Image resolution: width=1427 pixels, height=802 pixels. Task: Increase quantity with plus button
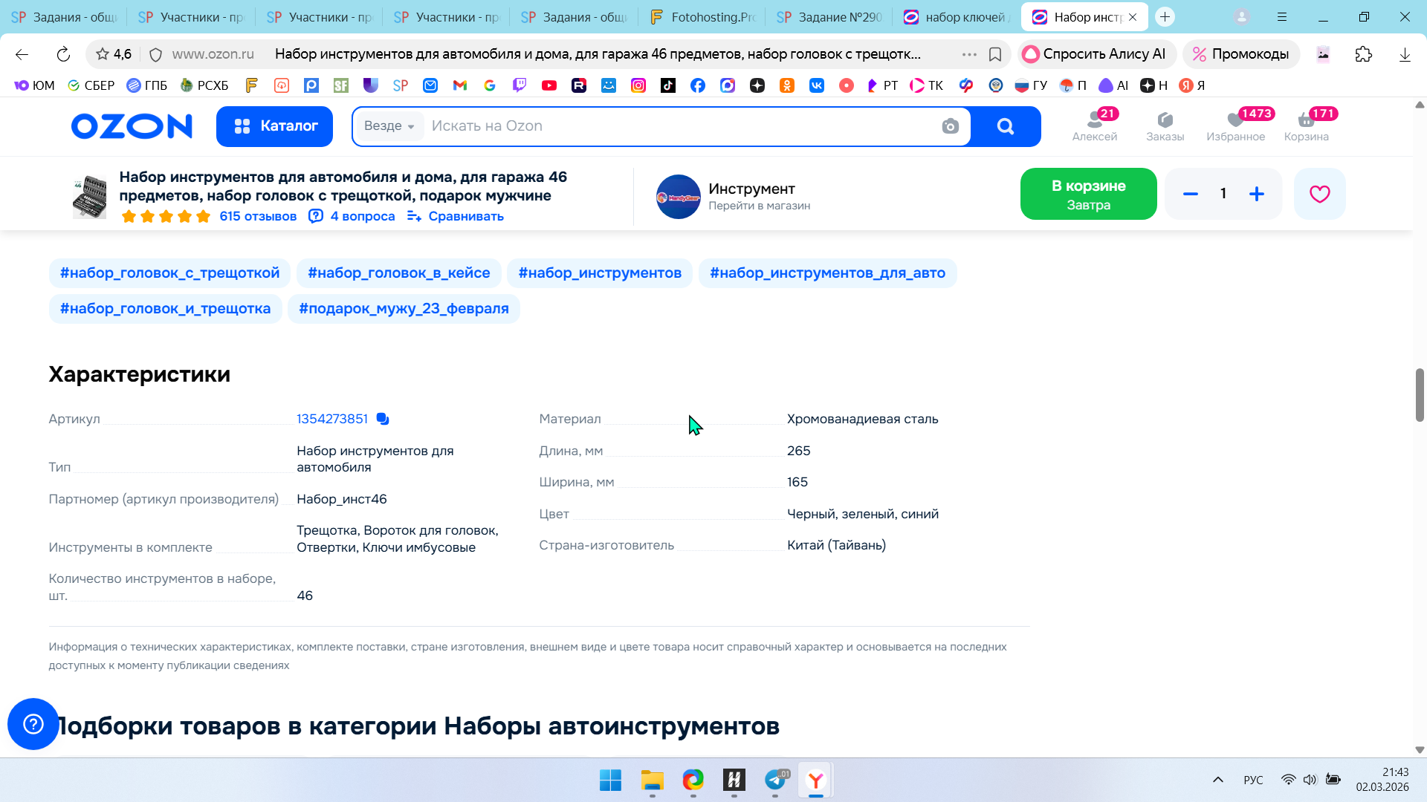1256,194
